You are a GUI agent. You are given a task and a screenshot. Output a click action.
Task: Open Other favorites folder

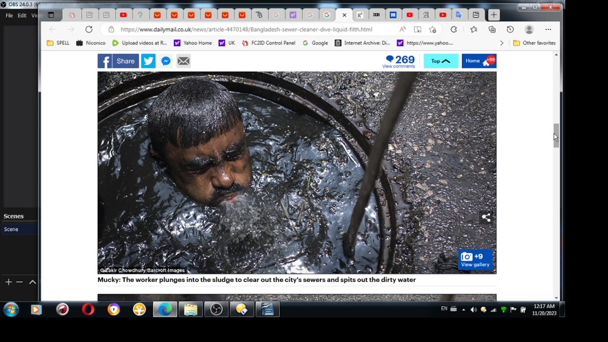(x=534, y=43)
